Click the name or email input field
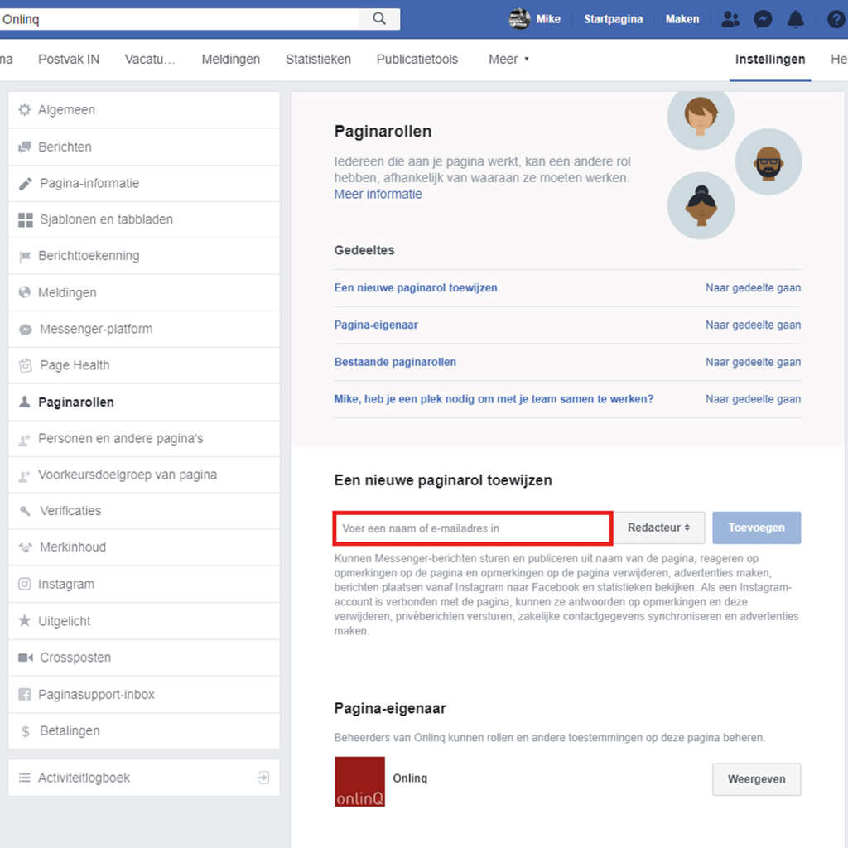This screenshot has width=848, height=848. pos(472,528)
